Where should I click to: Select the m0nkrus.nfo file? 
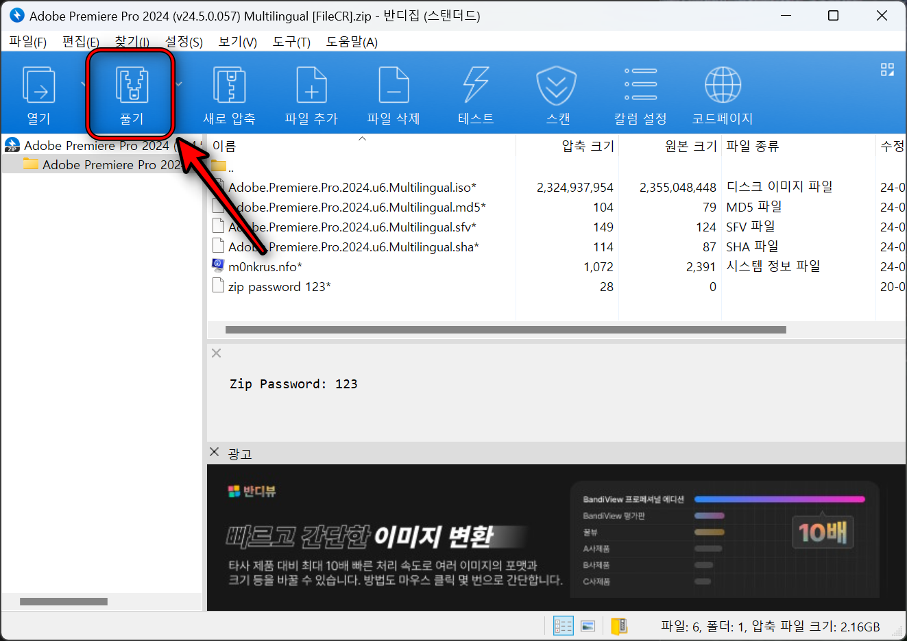point(265,266)
